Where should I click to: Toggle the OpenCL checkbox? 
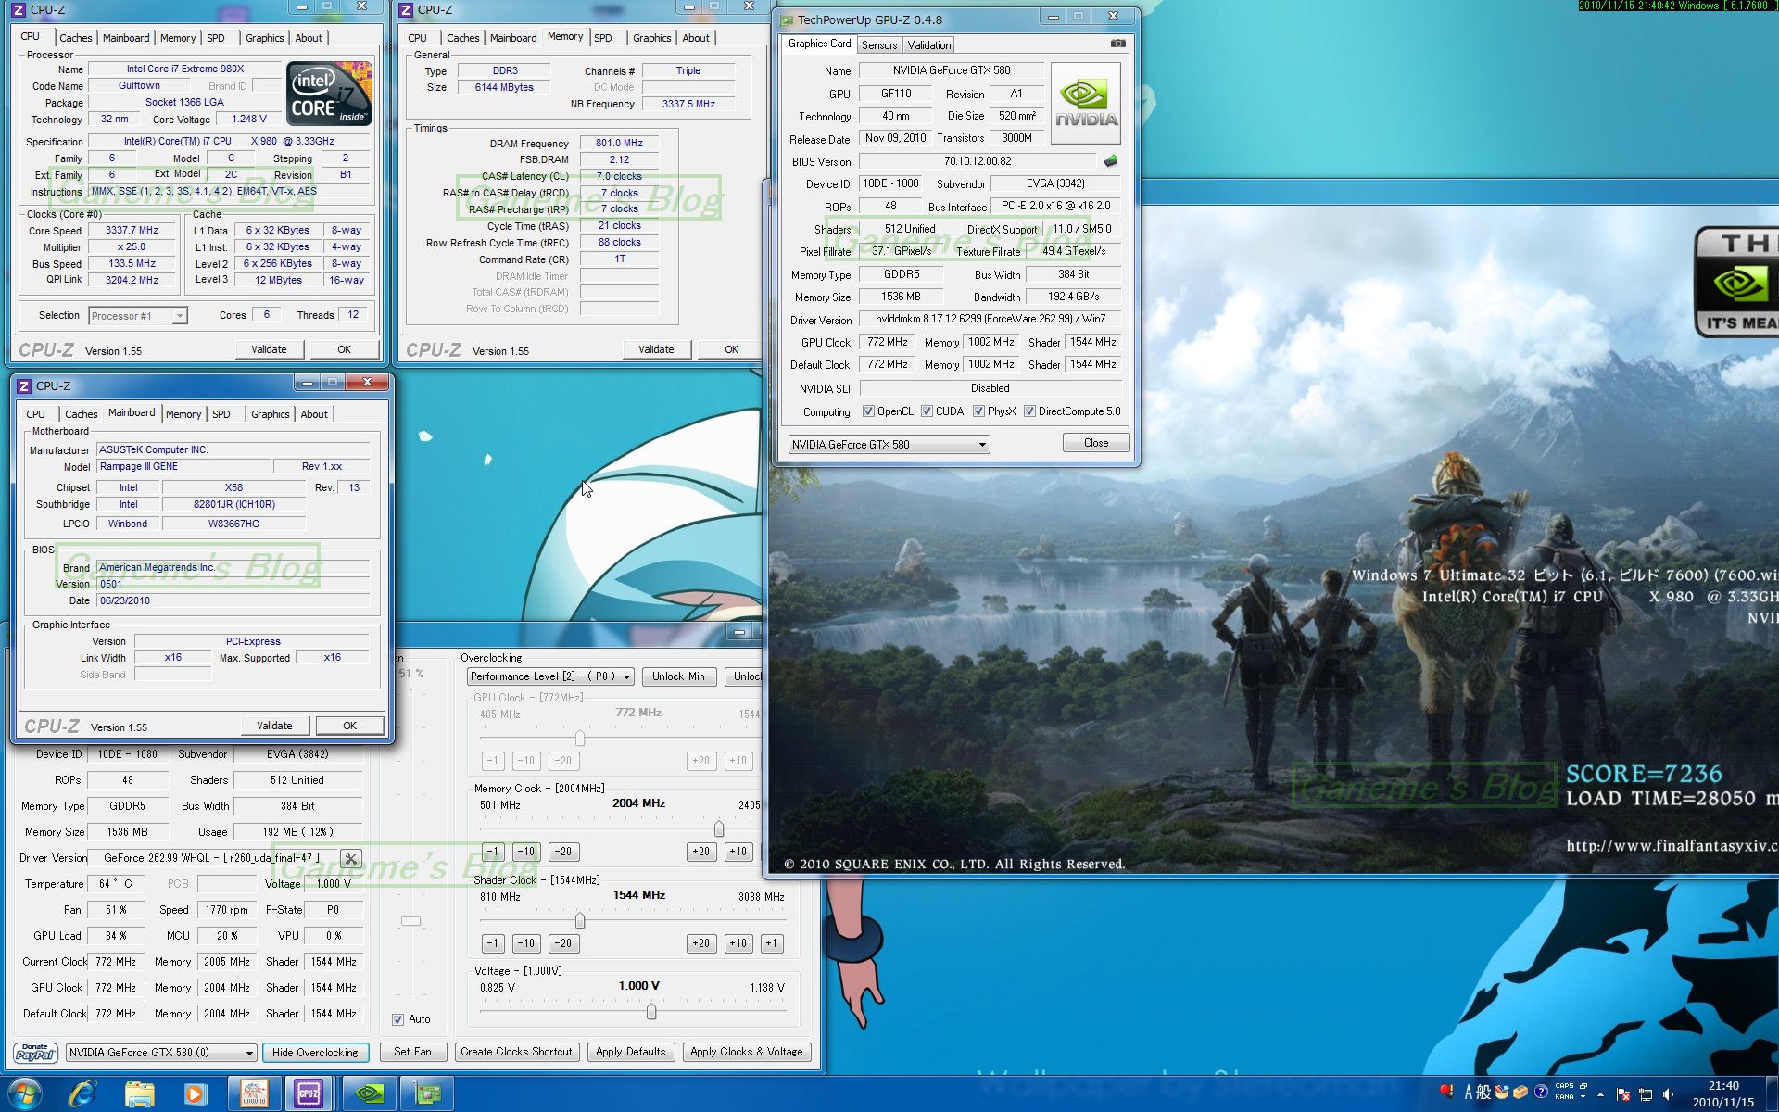pyautogui.click(x=868, y=411)
